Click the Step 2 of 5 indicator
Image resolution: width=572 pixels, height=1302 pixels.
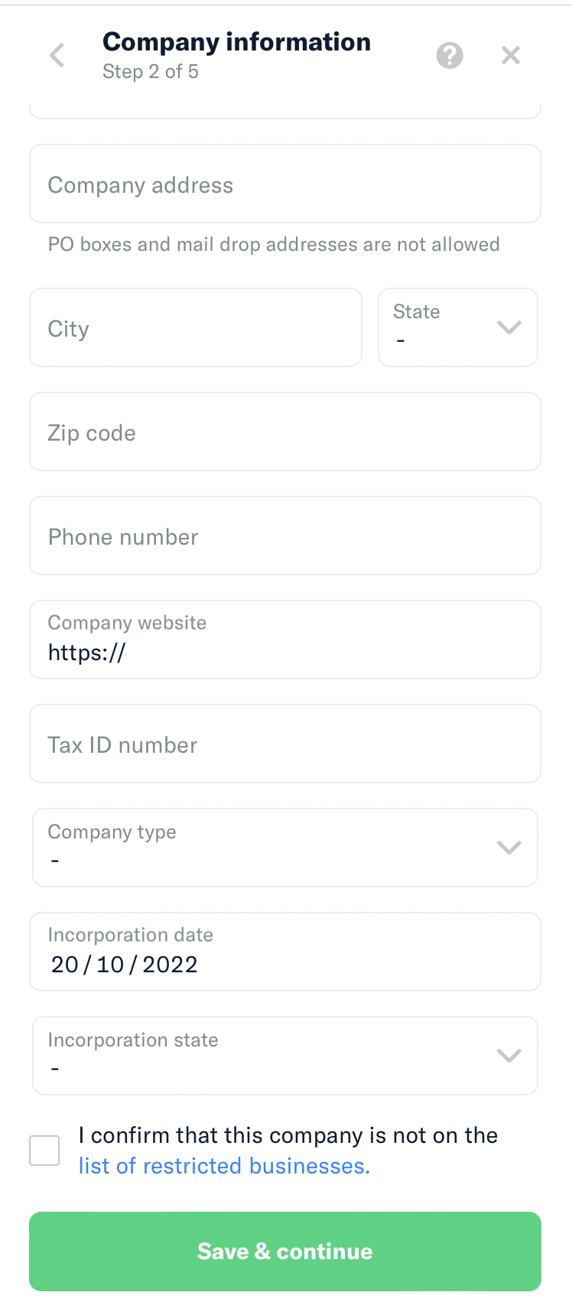pyautogui.click(x=151, y=72)
